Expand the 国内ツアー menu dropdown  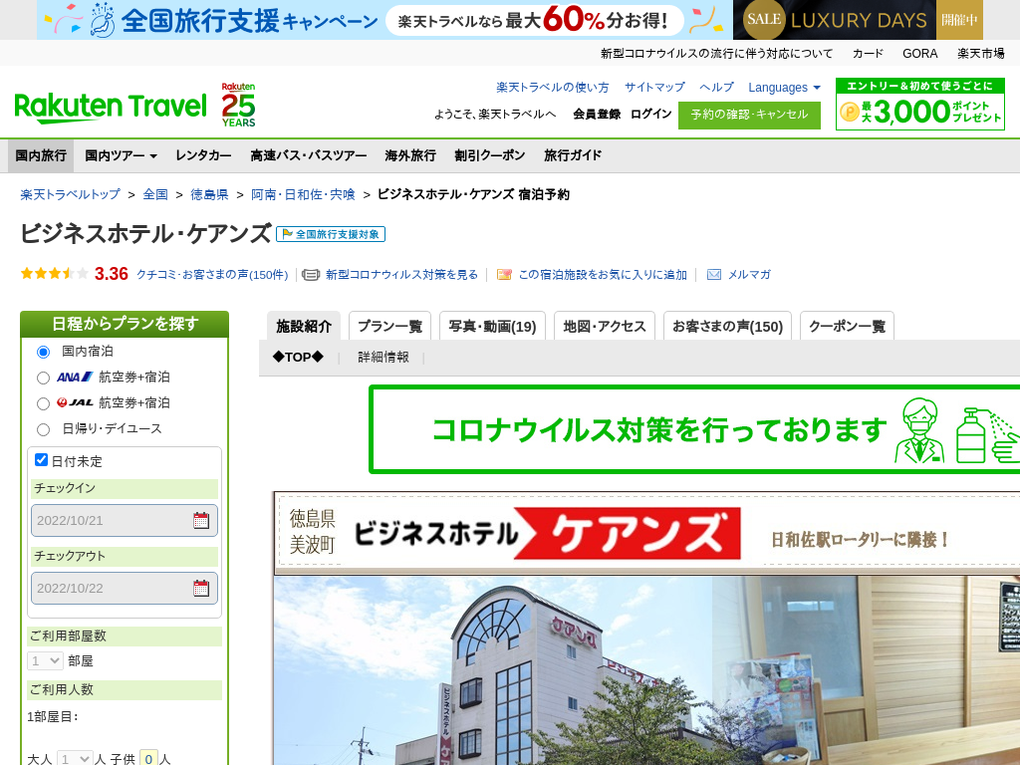point(121,155)
